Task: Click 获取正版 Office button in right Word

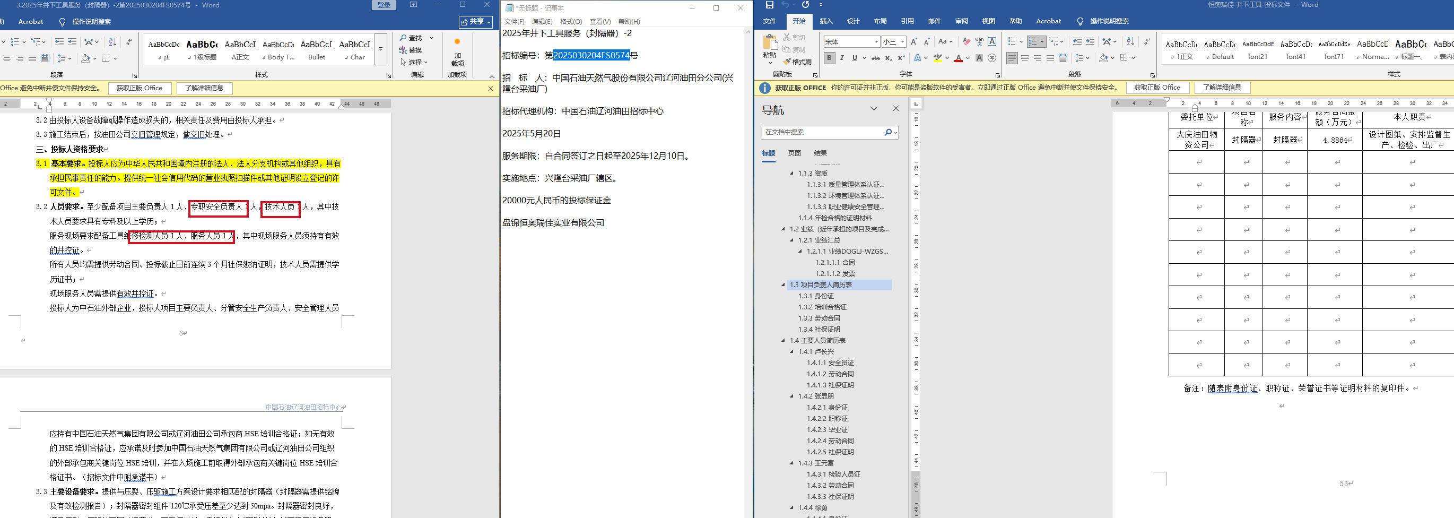Action: pos(1157,88)
